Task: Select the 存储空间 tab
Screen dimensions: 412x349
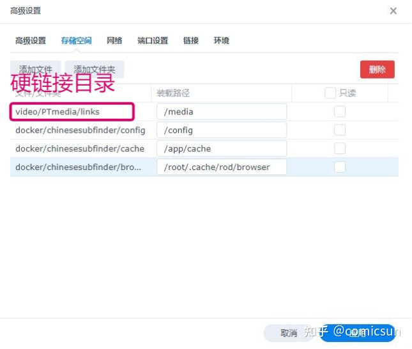Action: coord(76,41)
